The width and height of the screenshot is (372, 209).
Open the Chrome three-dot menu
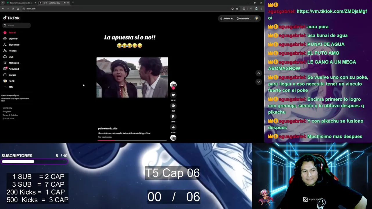[x=261, y=9]
